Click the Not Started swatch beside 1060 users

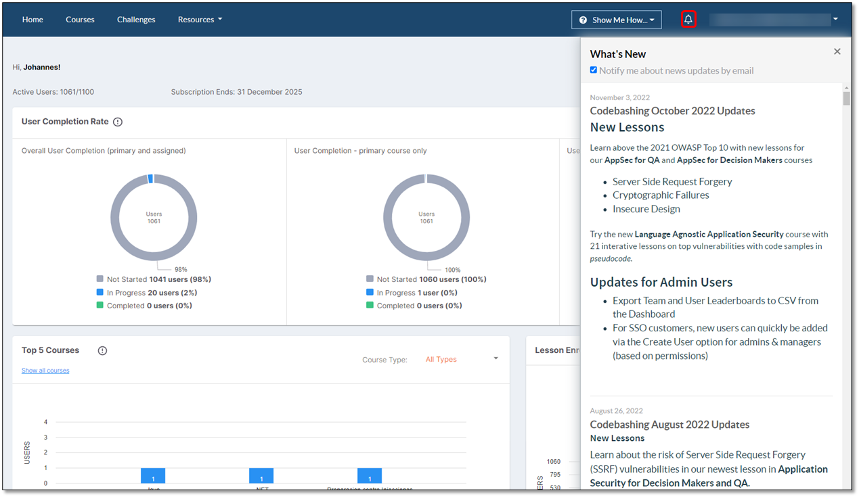(370, 279)
